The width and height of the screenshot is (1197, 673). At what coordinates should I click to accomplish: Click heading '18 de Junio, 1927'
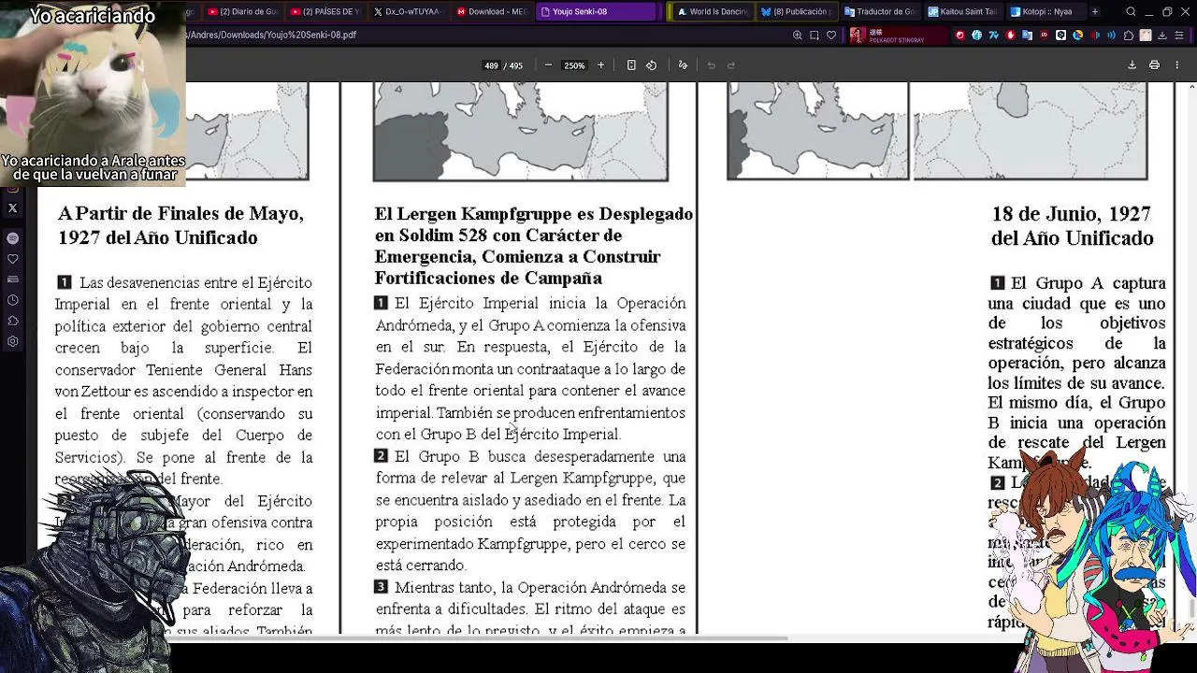point(1071,214)
